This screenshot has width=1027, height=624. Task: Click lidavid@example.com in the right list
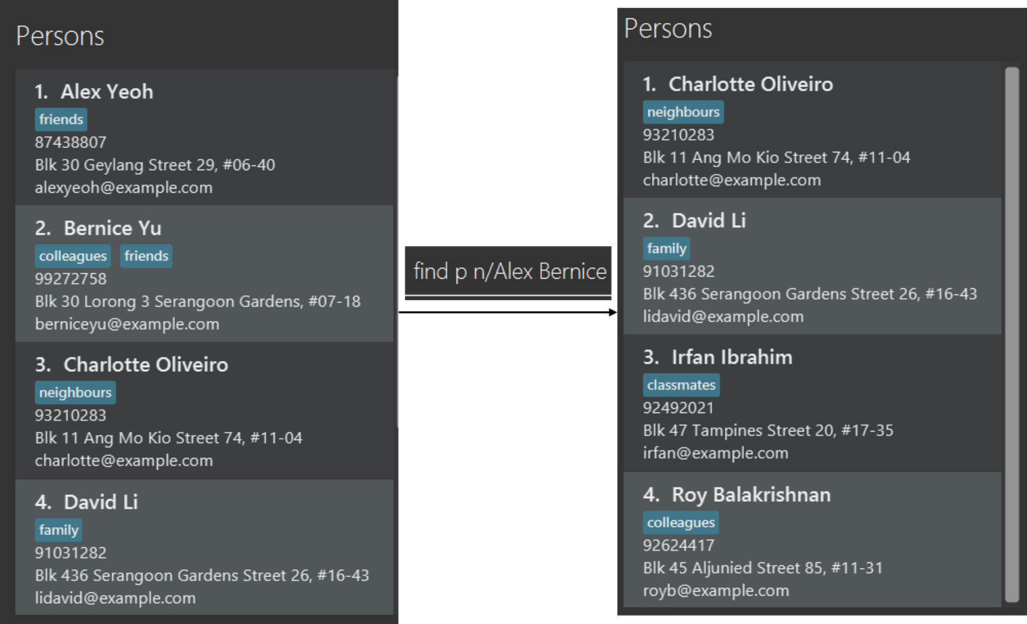[x=723, y=317]
